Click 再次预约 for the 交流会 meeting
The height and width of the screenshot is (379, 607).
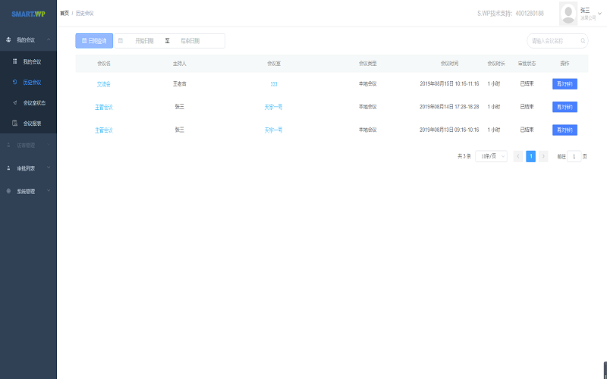[565, 84]
